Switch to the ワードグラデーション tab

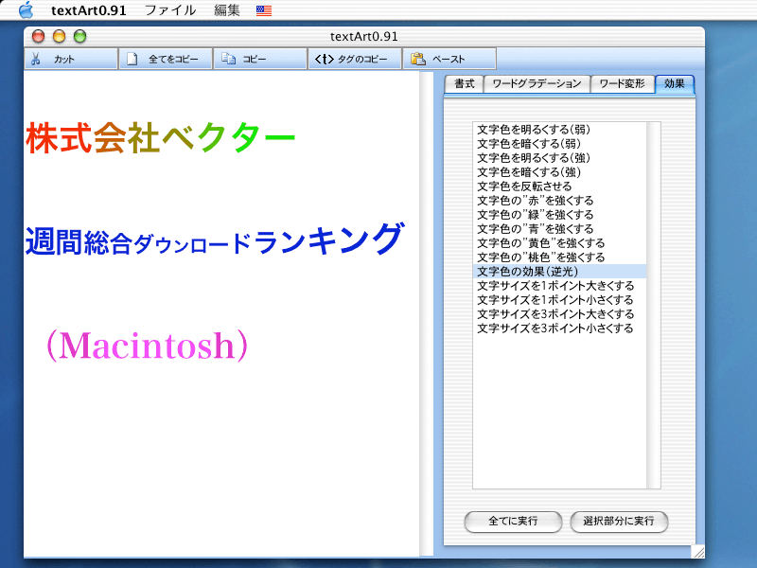pyautogui.click(x=537, y=84)
